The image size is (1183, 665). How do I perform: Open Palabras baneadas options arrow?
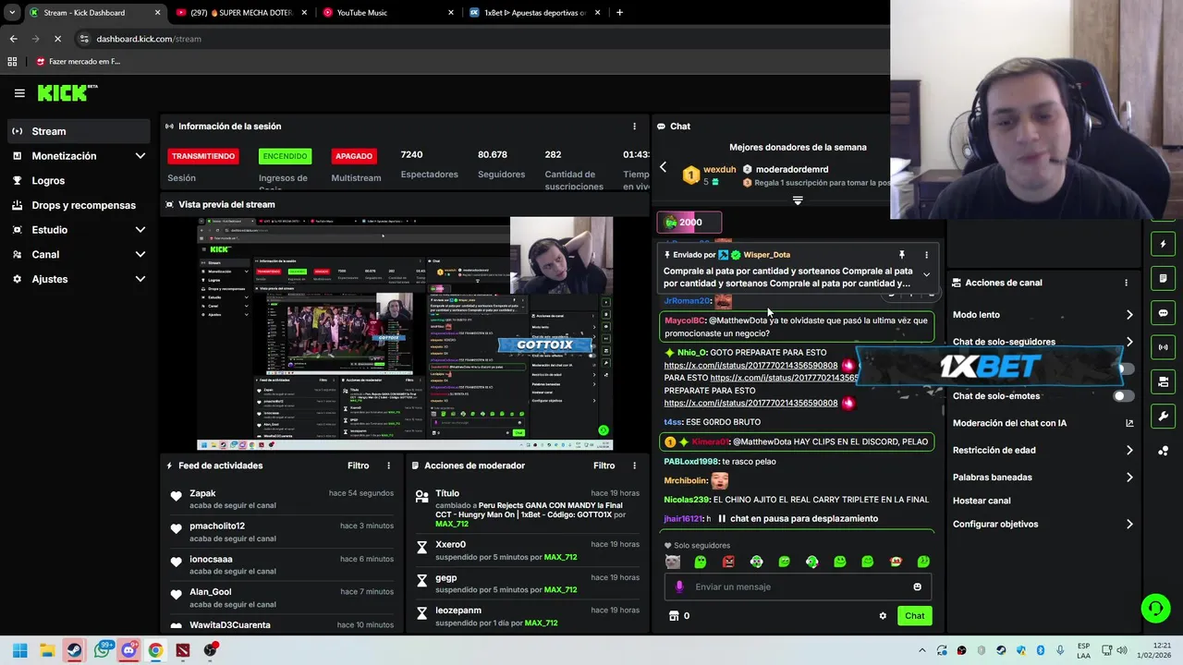pyautogui.click(x=1129, y=478)
